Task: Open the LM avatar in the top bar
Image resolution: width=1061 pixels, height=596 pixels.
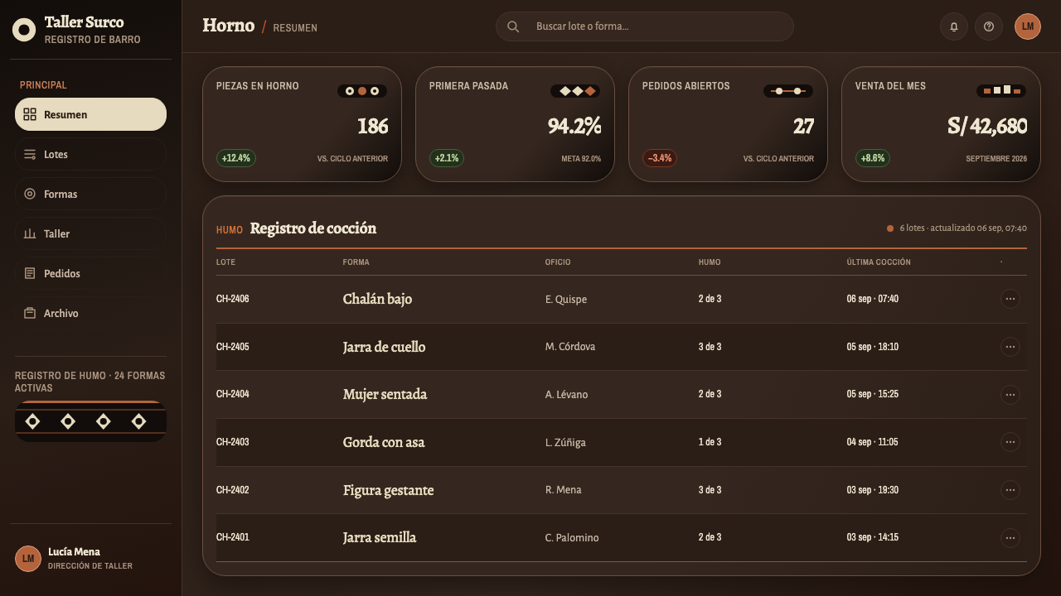Action: (1028, 26)
